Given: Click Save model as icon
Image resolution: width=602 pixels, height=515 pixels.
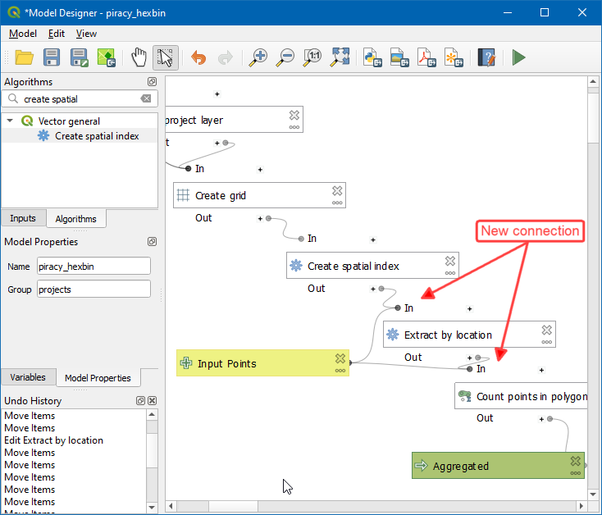Looking at the screenshot, I should [x=79, y=57].
